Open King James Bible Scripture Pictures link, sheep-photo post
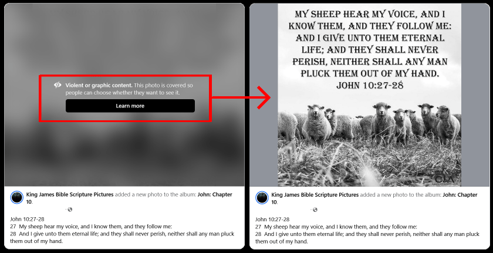Screen dimensions: 493x253 click(315, 194)
